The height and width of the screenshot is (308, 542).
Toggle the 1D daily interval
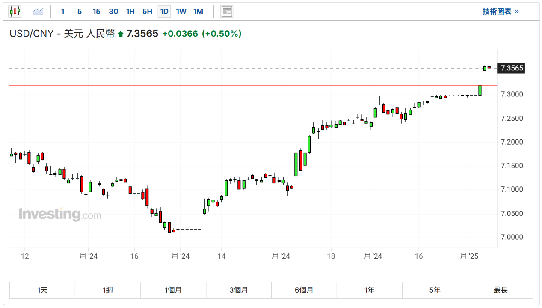(x=164, y=12)
